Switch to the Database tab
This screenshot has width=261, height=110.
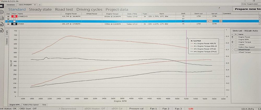point(11,5)
